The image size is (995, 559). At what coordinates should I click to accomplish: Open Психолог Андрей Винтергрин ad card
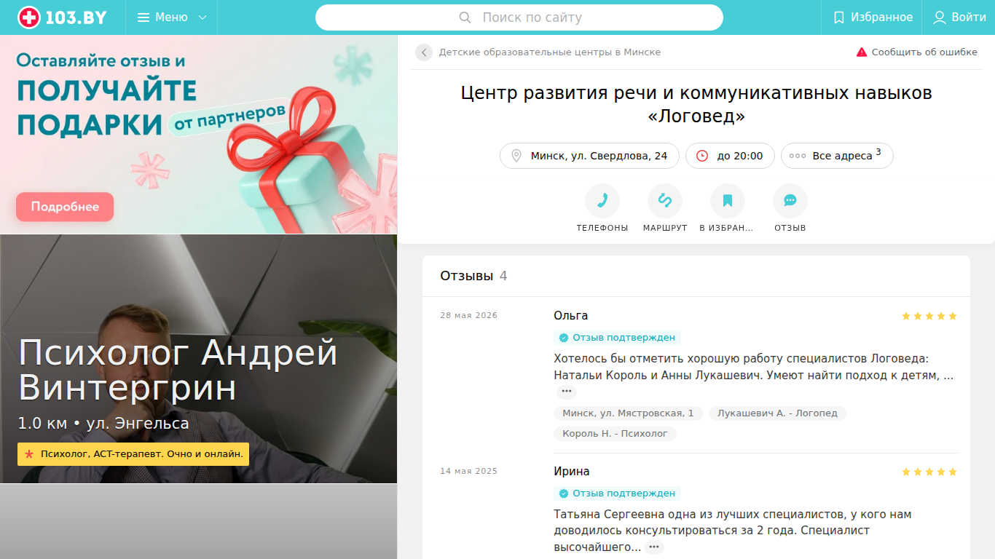pos(199,359)
